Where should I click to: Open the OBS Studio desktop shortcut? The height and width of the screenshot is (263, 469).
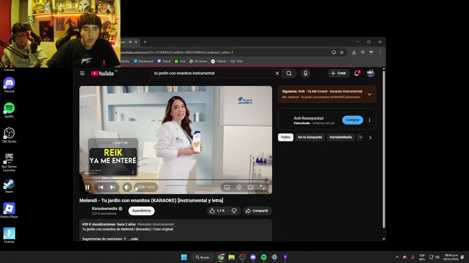[9, 136]
